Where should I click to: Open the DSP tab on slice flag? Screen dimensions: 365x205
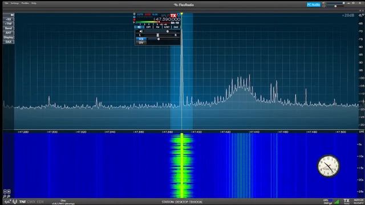(x=148, y=27)
